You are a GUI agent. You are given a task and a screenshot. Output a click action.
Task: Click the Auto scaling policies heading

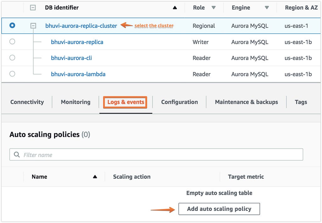(50, 135)
